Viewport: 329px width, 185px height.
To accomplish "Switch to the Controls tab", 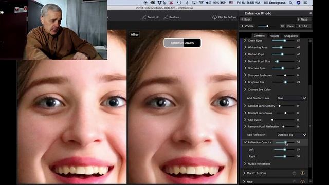I will click(259, 36).
